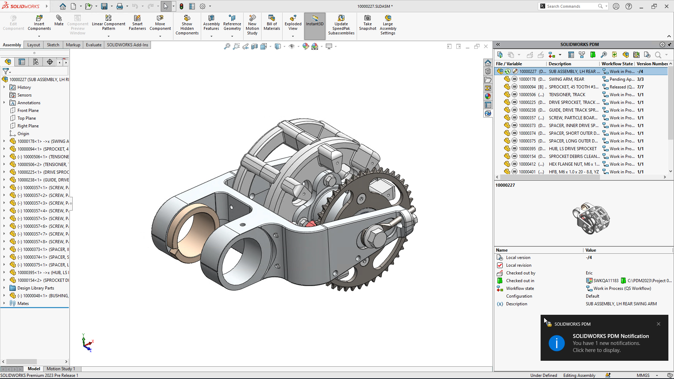This screenshot has width=674, height=379.
Task: Open the Insert Components dropdown arrow
Action: [39, 36]
